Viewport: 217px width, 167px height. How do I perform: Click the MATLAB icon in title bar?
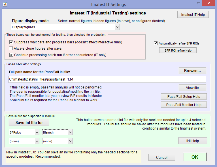click(5, 5)
